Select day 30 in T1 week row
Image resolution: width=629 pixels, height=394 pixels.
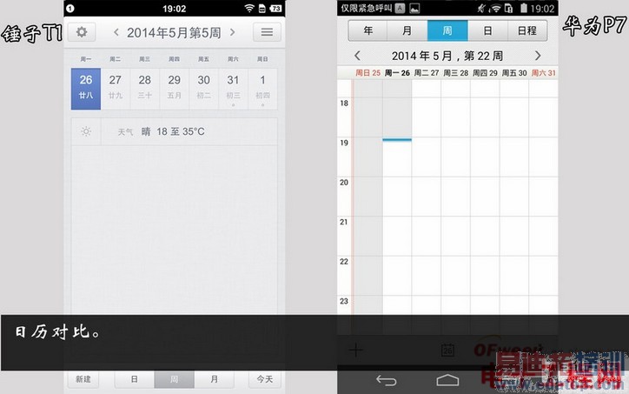[x=204, y=89]
